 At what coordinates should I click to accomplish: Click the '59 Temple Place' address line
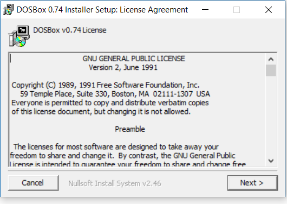pyautogui.click(x=115, y=94)
